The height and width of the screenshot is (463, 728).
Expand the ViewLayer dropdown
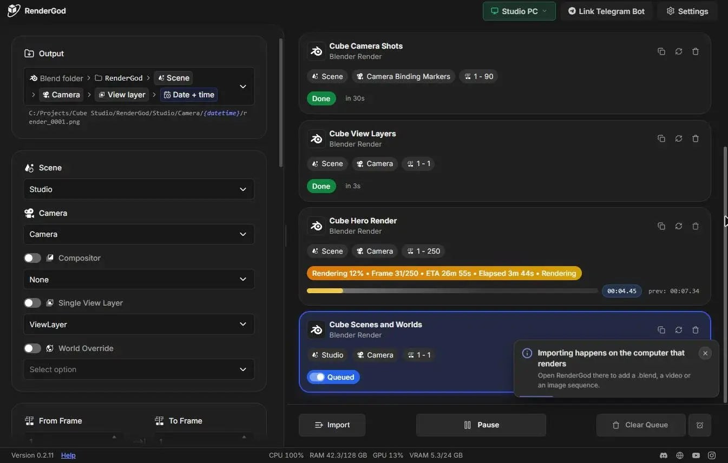139,325
